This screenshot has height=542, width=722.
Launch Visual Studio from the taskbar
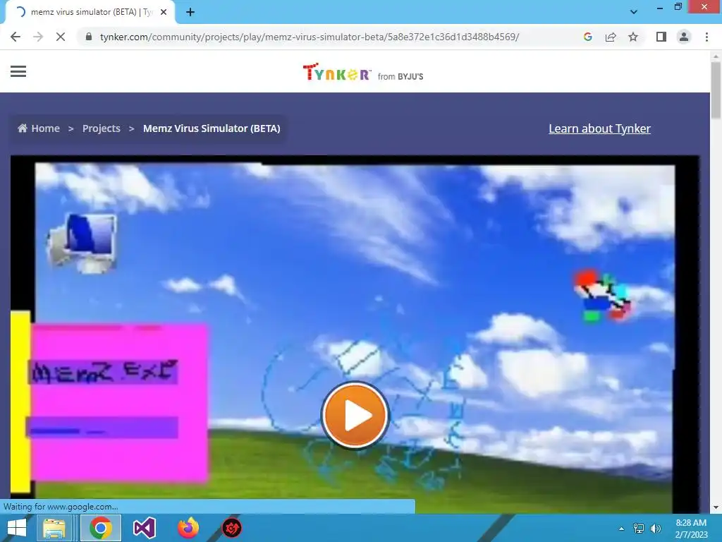pos(144,528)
